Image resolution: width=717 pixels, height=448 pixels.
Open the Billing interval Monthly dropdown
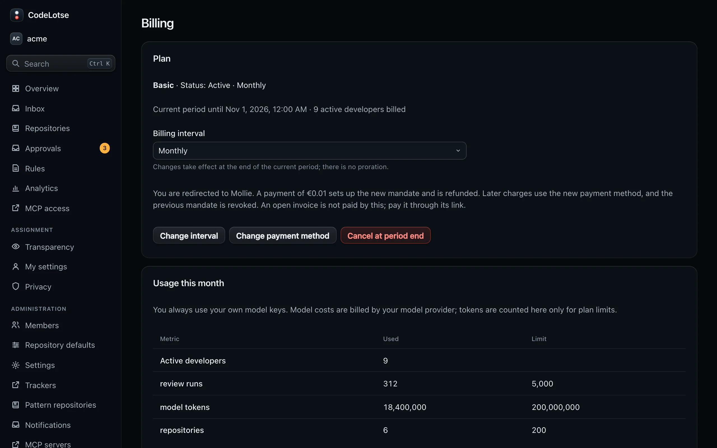coord(309,151)
